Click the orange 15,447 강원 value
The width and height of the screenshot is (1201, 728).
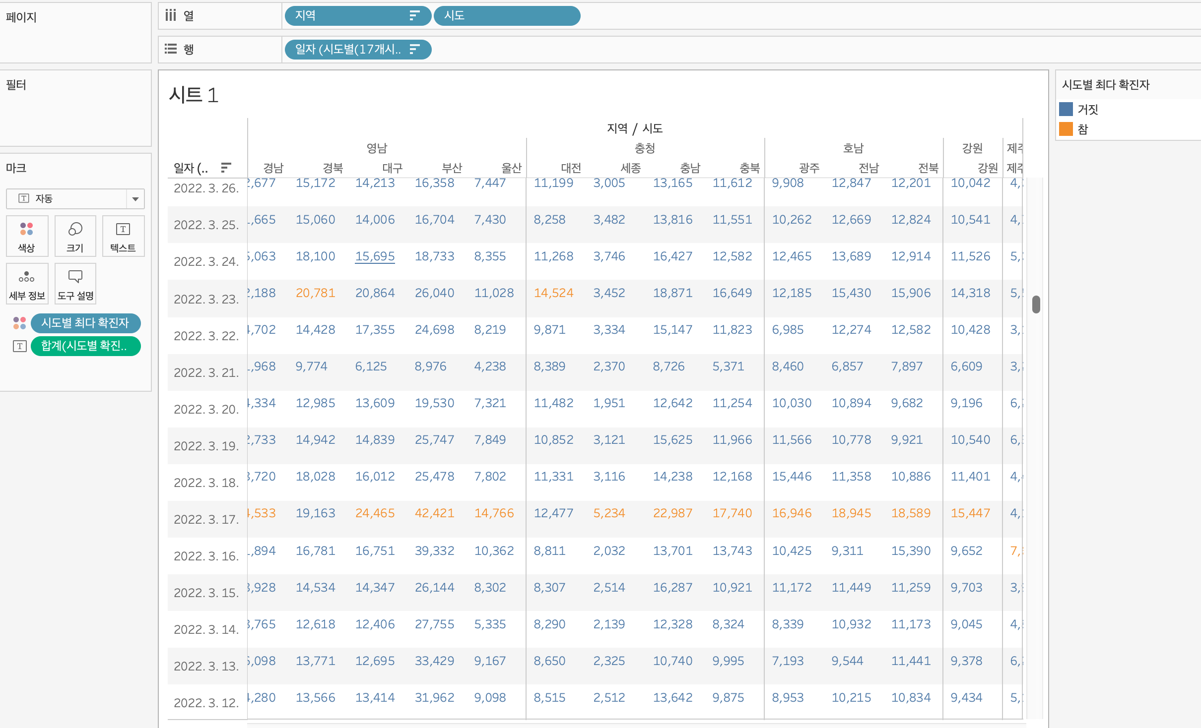(x=970, y=513)
